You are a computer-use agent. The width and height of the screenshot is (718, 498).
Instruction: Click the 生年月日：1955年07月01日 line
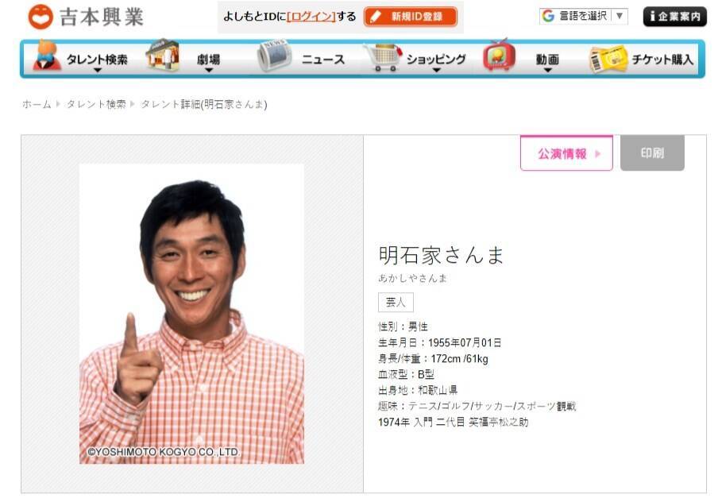(x=439, y=342)
